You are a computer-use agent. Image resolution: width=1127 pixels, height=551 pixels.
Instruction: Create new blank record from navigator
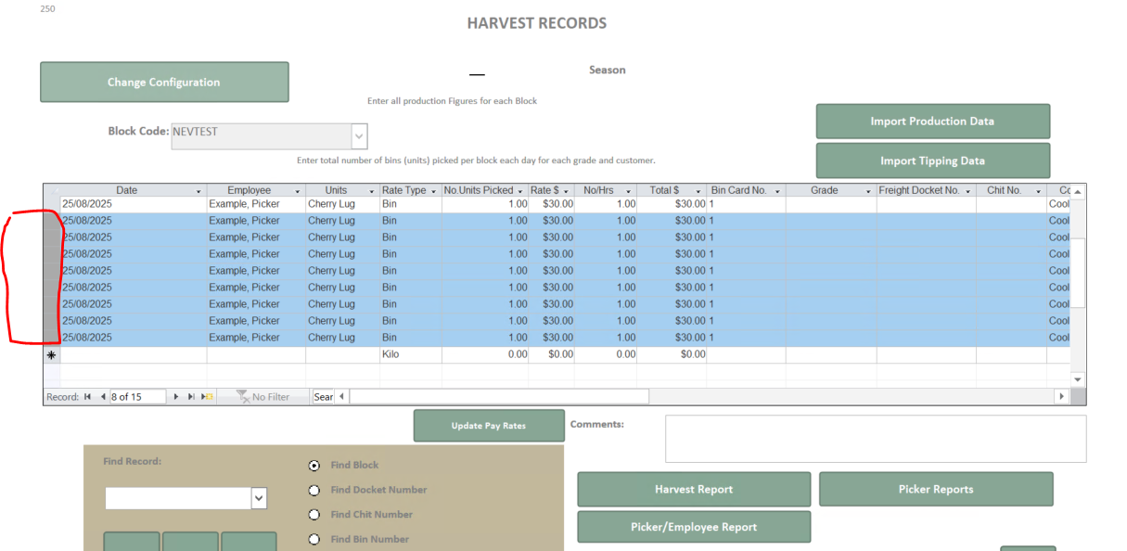coord(208,397)
